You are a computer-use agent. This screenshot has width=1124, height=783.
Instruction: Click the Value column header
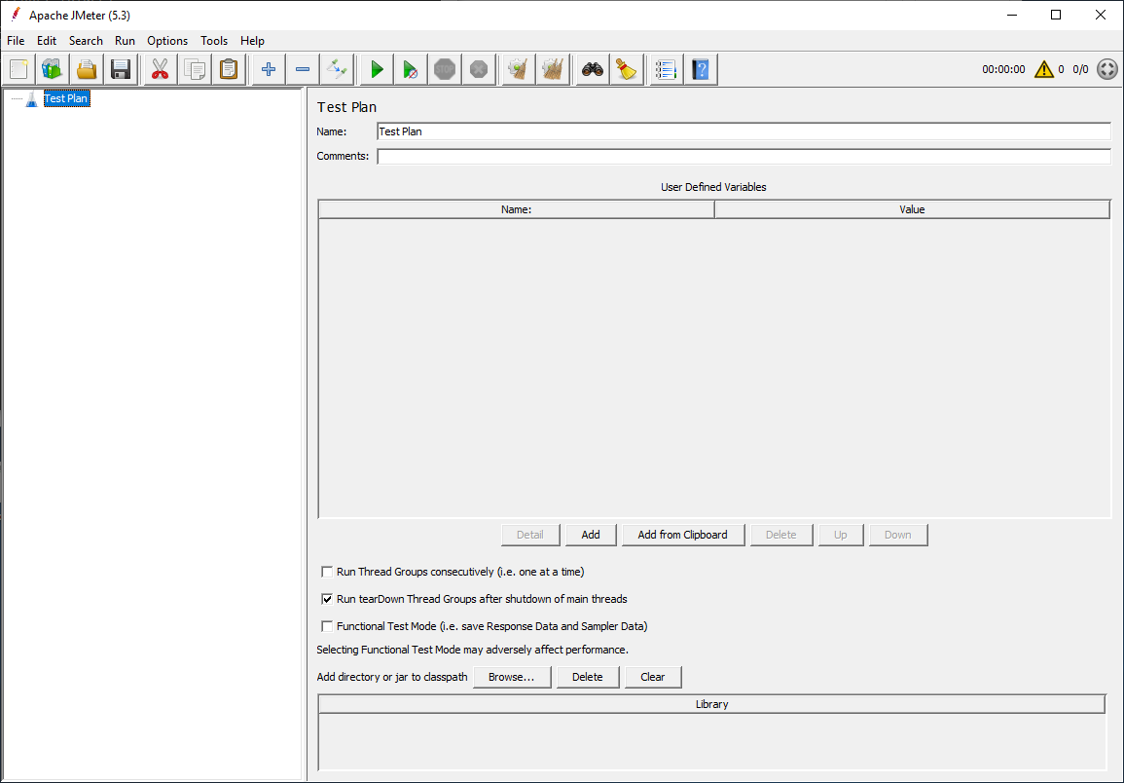pyautogui.click(x=913, y=209)
